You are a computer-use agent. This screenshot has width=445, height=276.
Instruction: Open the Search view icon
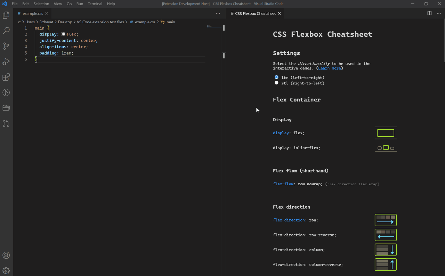[x=6, y=31]
